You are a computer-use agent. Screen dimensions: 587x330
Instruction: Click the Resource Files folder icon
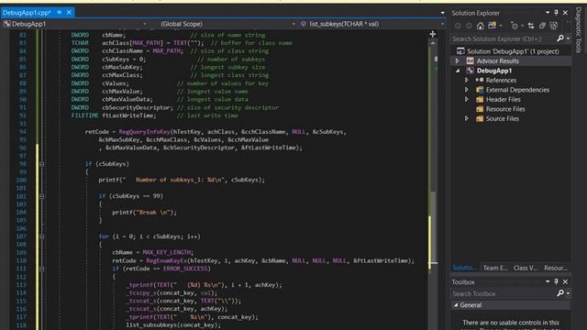point(480,109)
